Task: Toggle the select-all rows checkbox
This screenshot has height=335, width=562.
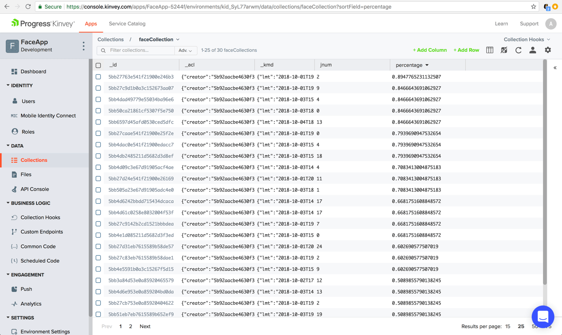Action: 98,64
